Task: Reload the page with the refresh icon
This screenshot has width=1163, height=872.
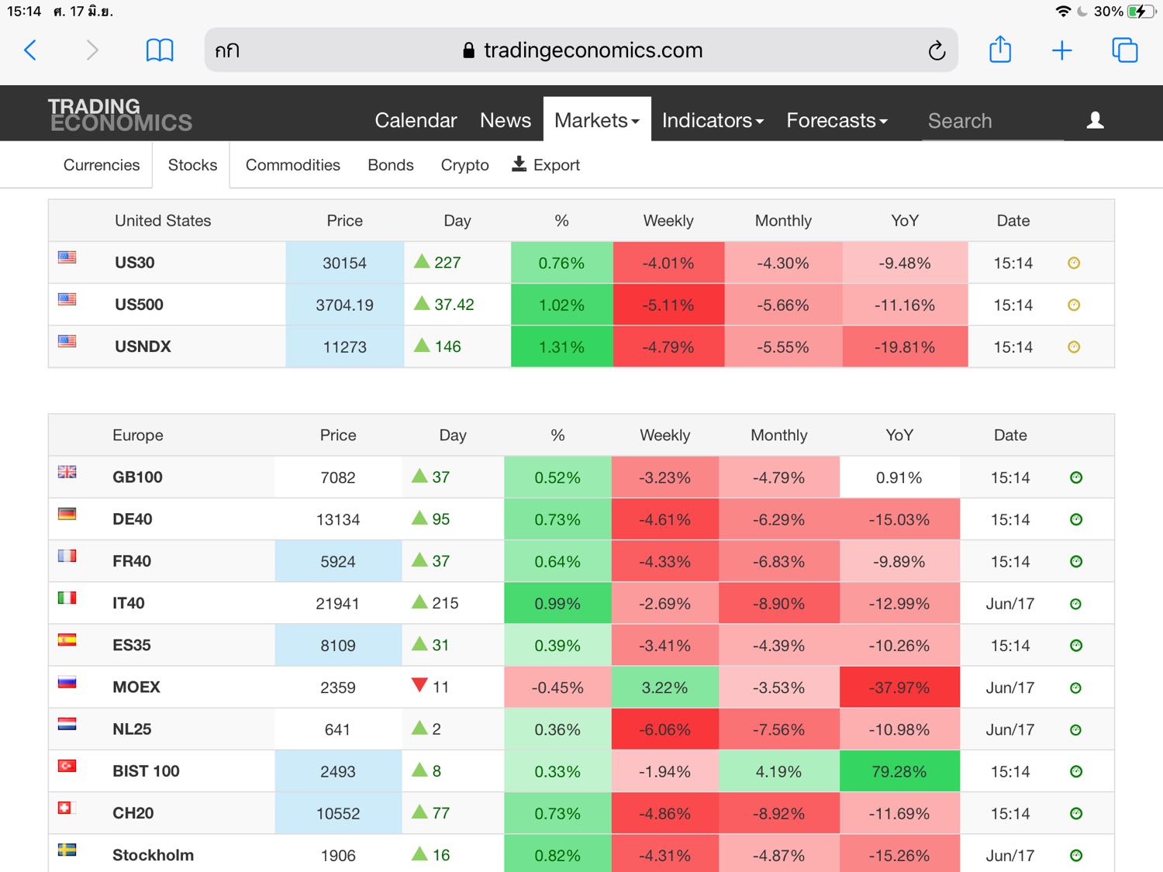Action: tap(937, 50)
